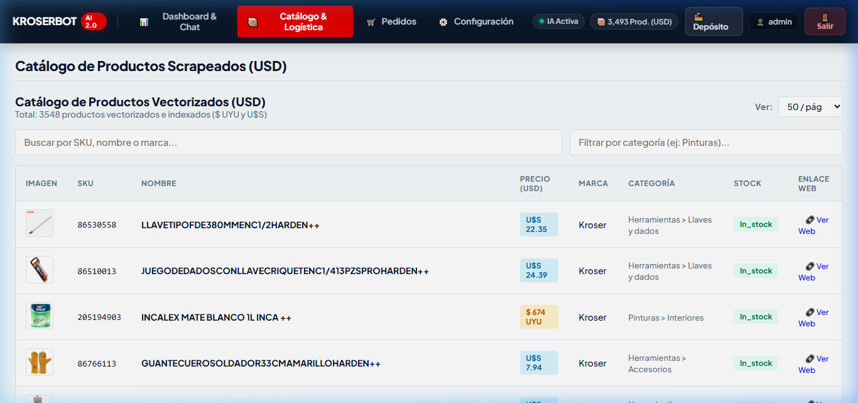Click the box icon in Catálogo tab
Screen dimensions: 858x403
(x=253, y=22)
